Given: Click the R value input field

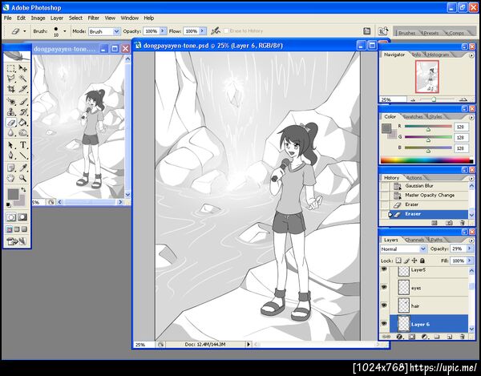Looking at the screenshot, I should pyautogui.click(x=461, y=127).
